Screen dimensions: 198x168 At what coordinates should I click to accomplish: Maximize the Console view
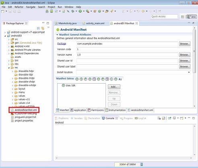point(194,118)
